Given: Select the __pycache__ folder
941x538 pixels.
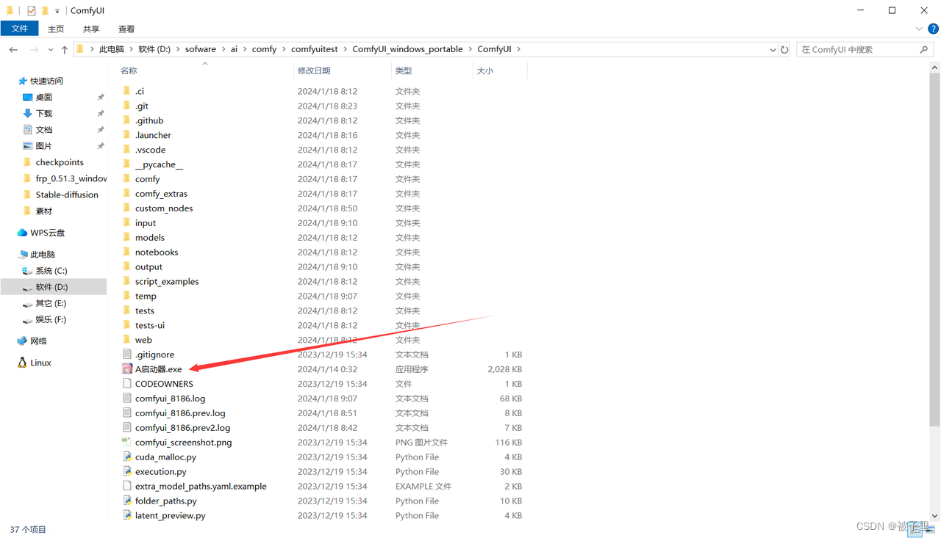Looking at the screenshot, I should click(159, 164).
